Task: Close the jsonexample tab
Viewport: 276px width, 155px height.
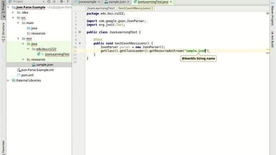Action: (99, 2)
